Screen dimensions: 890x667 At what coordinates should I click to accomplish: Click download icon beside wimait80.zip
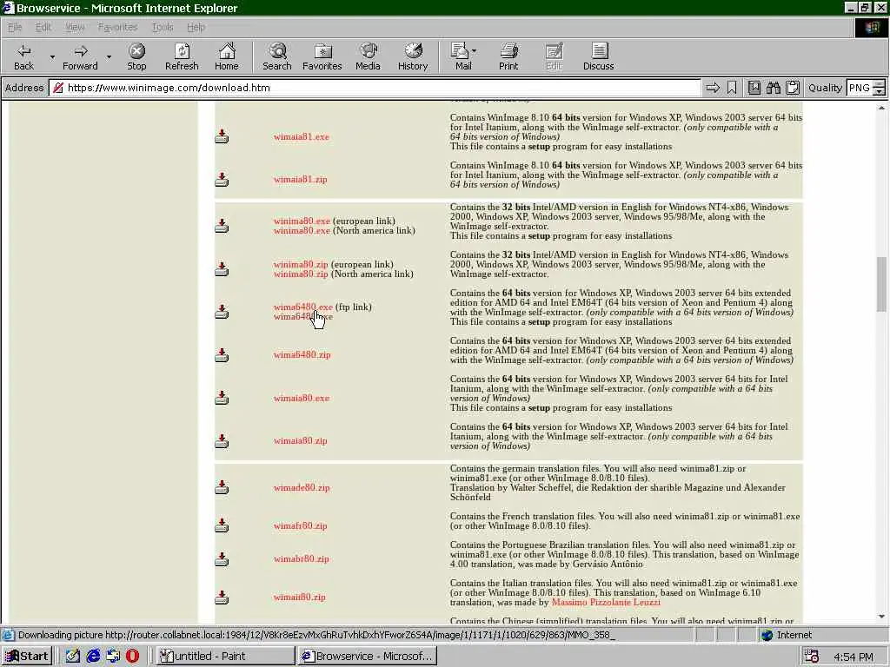222,597
